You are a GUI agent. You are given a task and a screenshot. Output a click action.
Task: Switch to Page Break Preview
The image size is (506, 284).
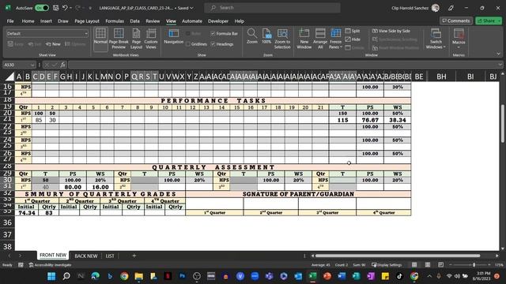point(119,39)
